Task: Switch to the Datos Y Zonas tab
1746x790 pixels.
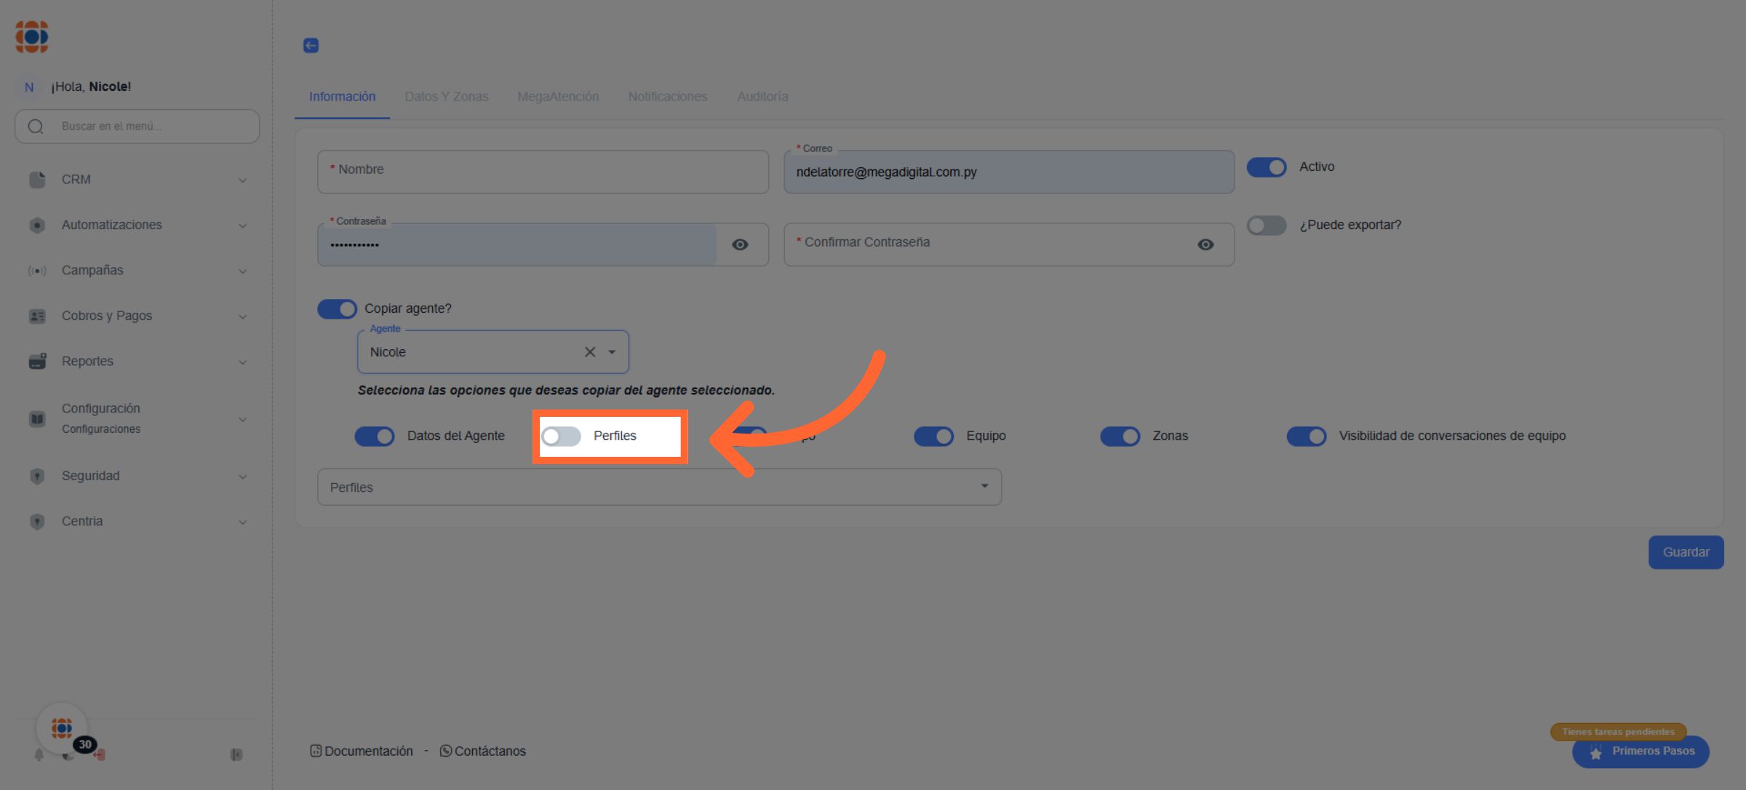Action: (x=446, y=97)
